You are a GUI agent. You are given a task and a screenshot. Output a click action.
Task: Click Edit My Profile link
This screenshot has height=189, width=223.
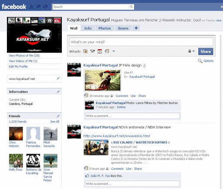coord(18,67)
